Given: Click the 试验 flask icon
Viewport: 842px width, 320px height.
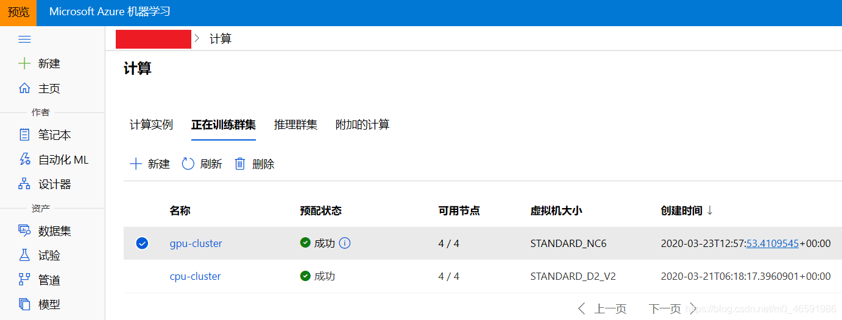Looking at the screenshot, I should [x=24, y=256].
